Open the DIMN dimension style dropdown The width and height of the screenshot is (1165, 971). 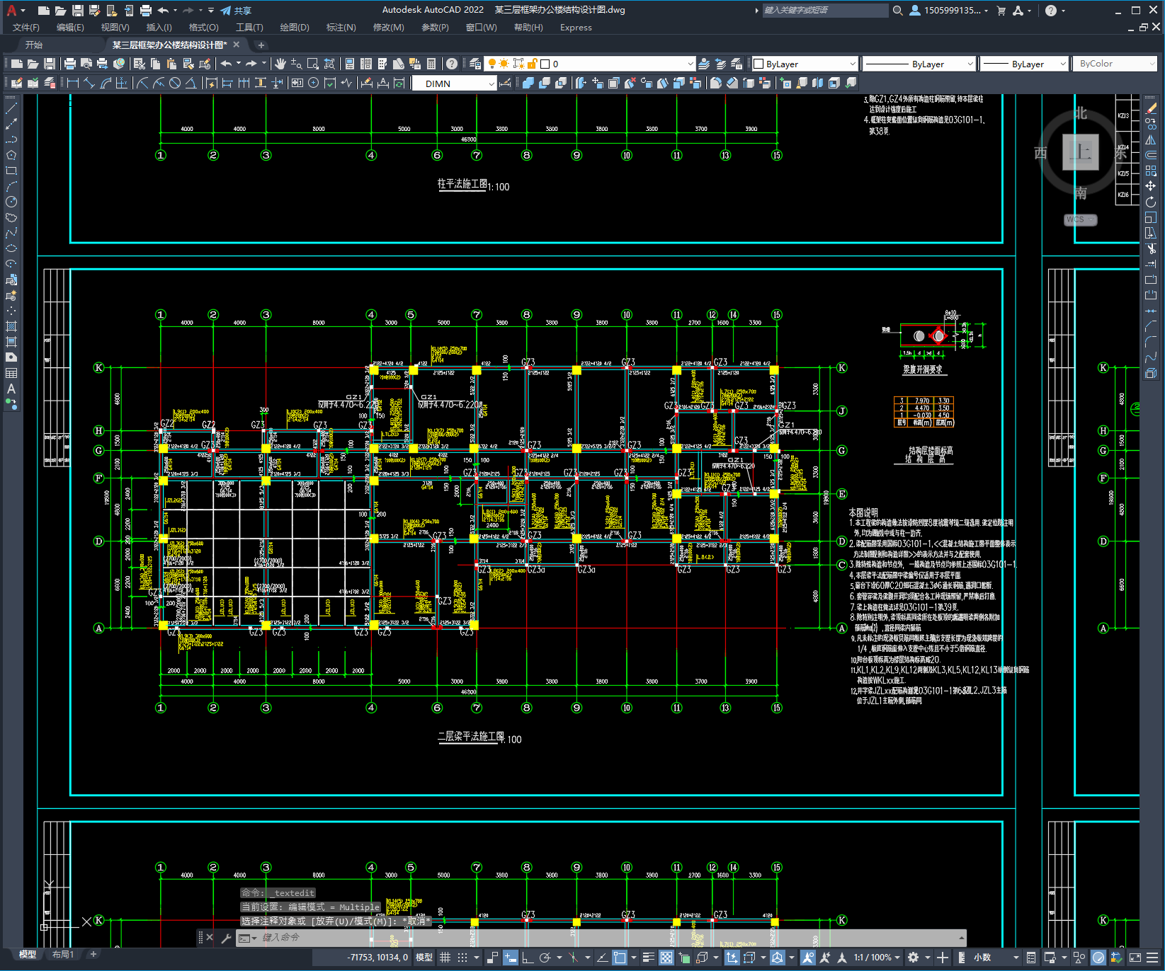pyautogui.click(x=491, y=84)
